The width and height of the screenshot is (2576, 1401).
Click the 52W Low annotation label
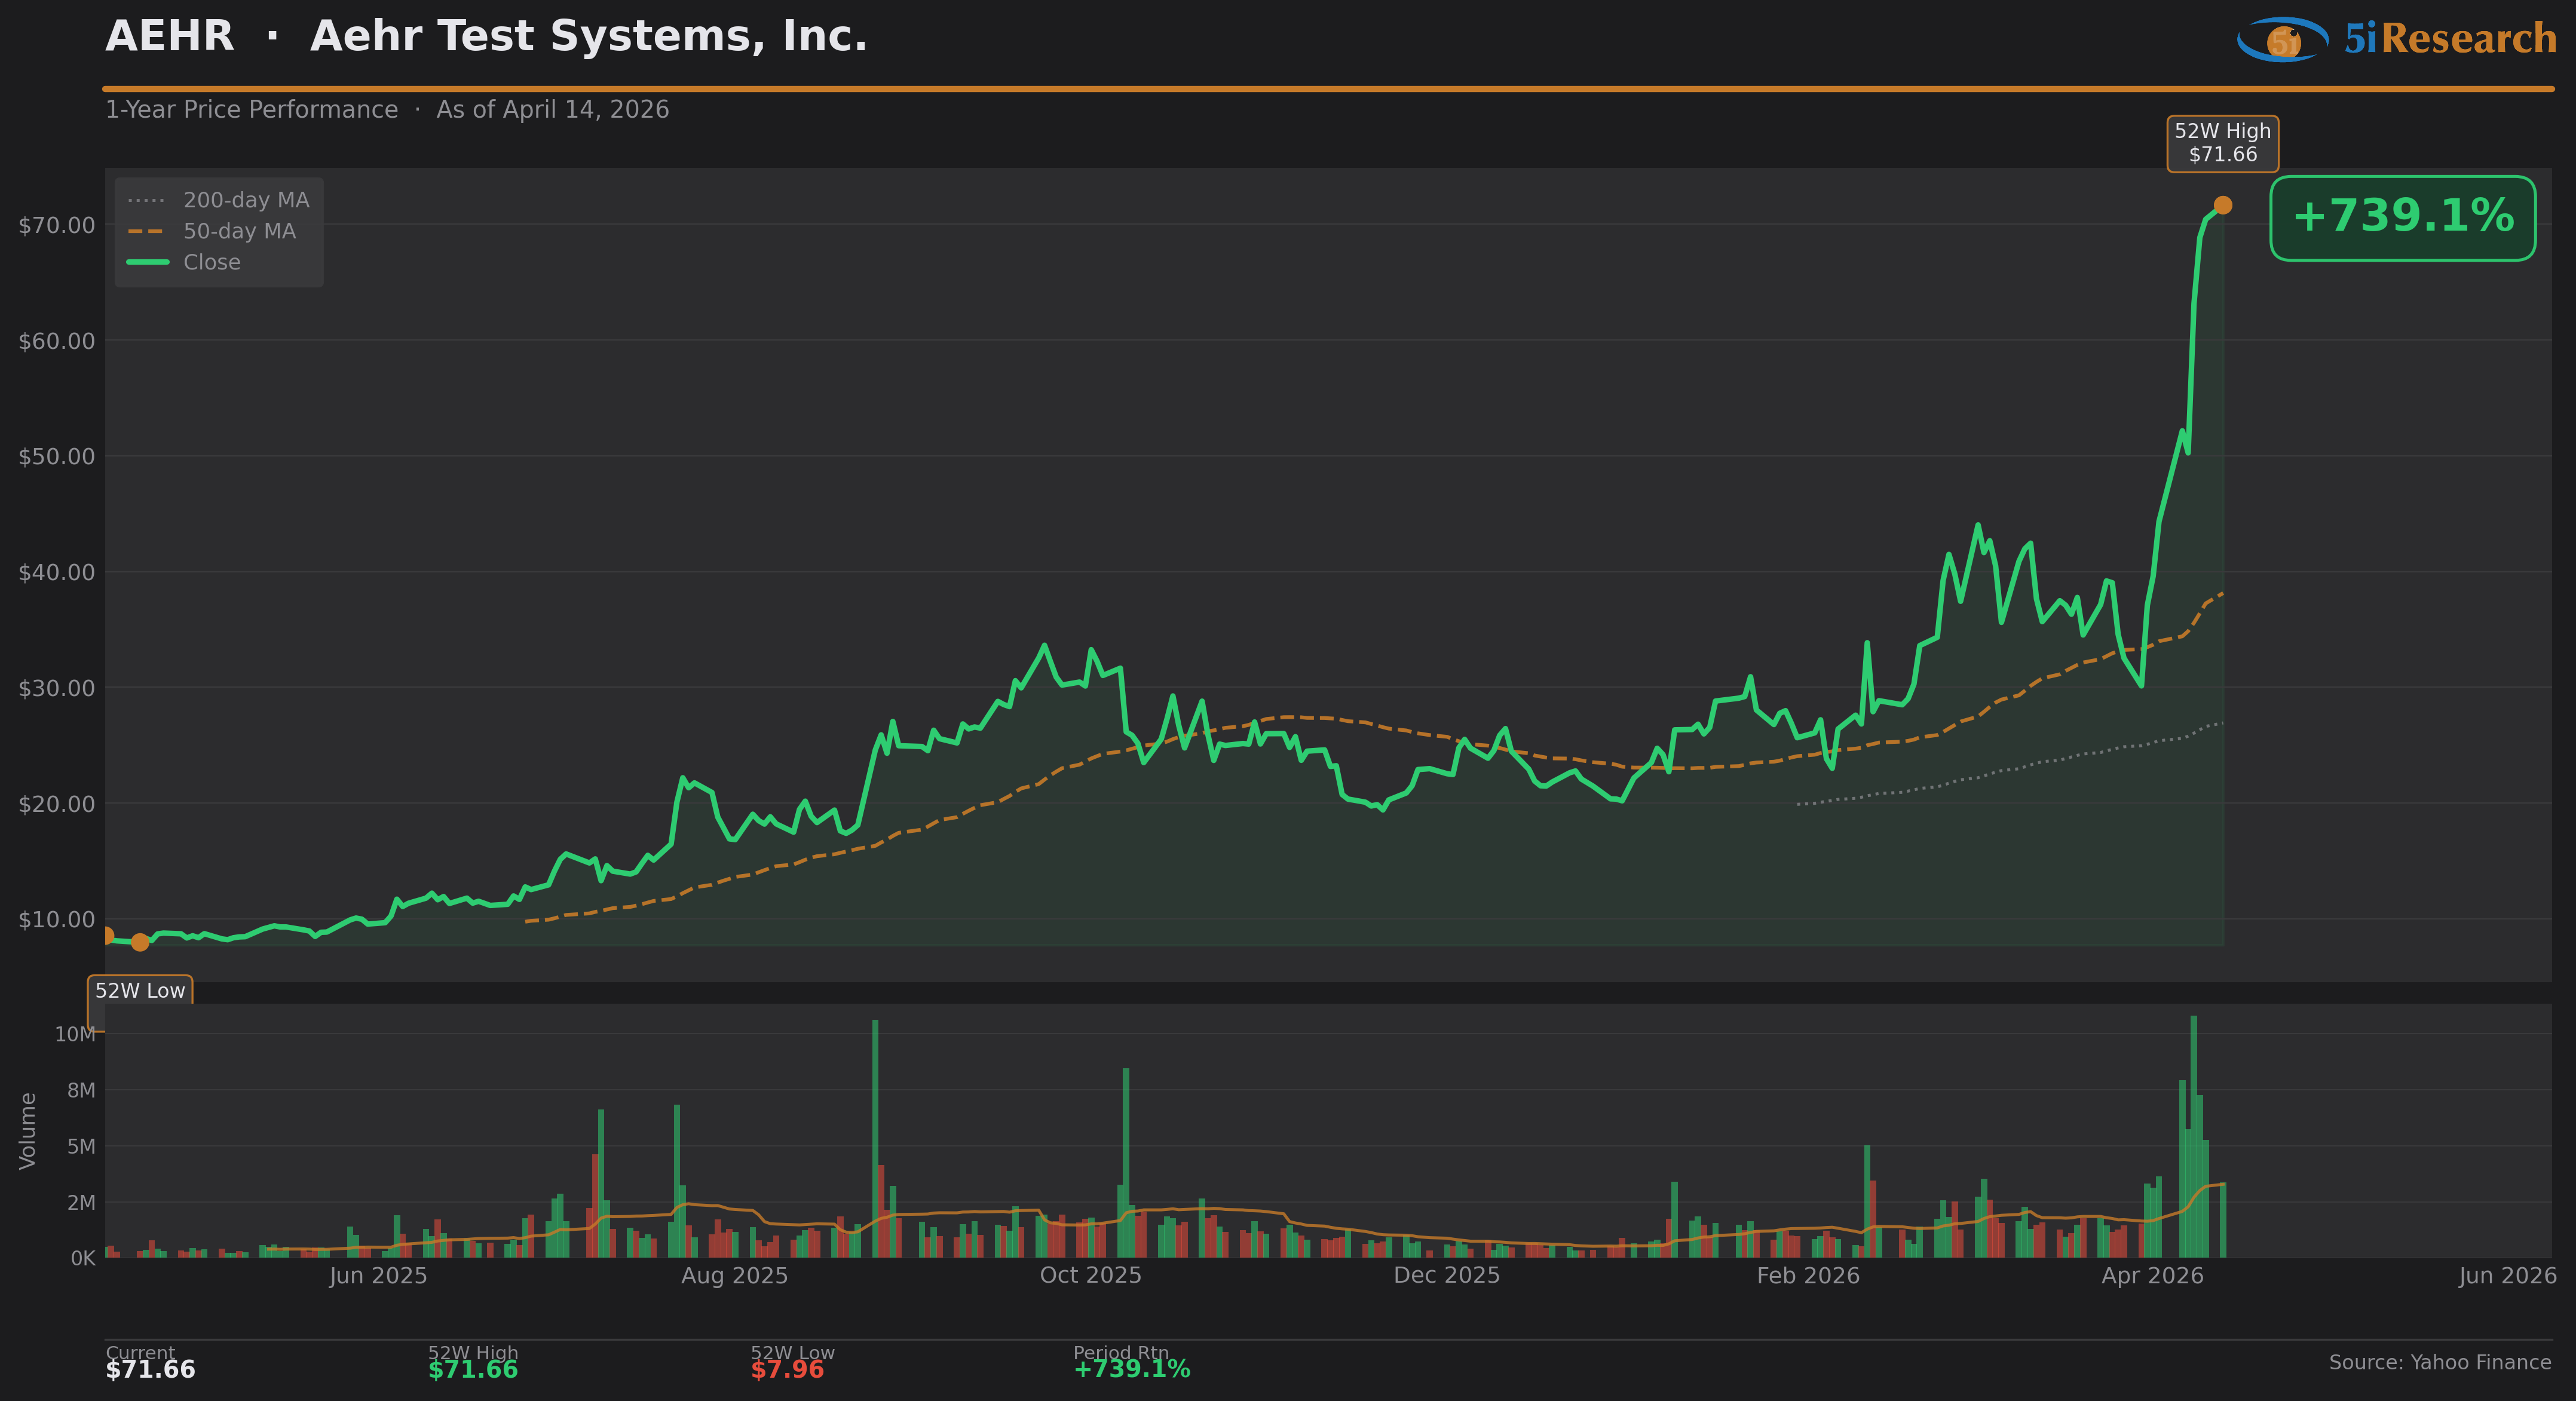pyautogui.click(x=140, y=990)
